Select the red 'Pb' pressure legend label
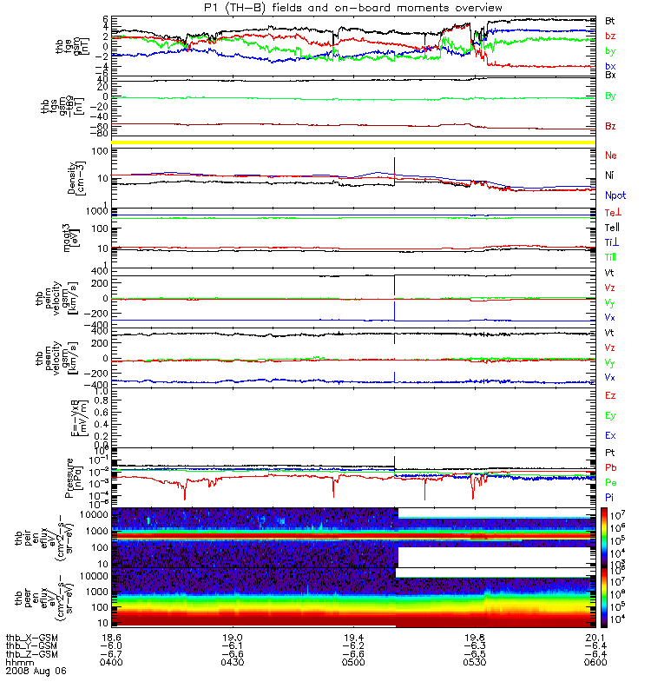The width and height of the screenshot is (651, 695). tap(611, 468)
